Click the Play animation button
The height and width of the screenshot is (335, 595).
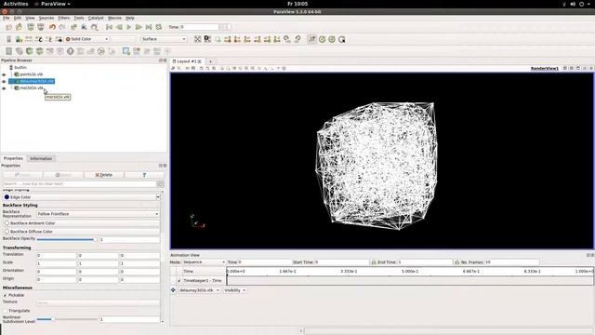click(128, 27)
